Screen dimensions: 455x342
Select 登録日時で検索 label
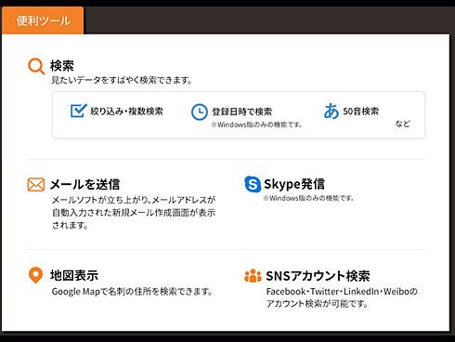click(x=242, y=112)
